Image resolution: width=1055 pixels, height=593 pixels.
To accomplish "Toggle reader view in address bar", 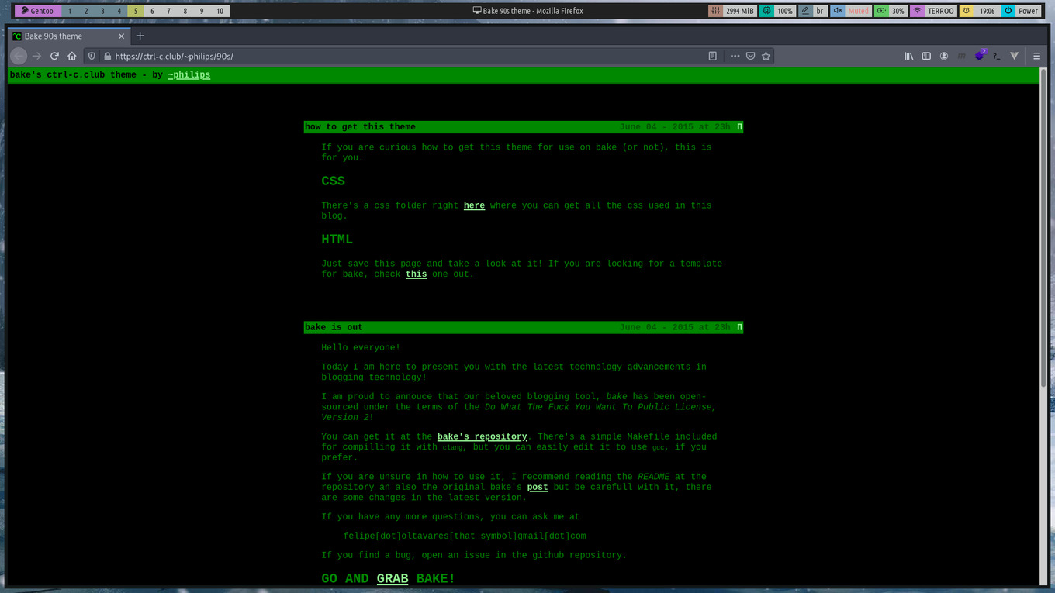I will [713, 56].
